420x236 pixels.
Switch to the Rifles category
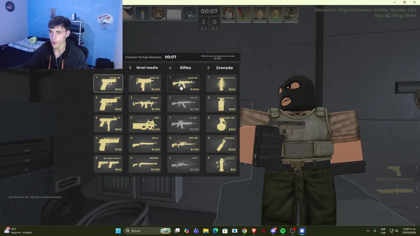[185, 68]
